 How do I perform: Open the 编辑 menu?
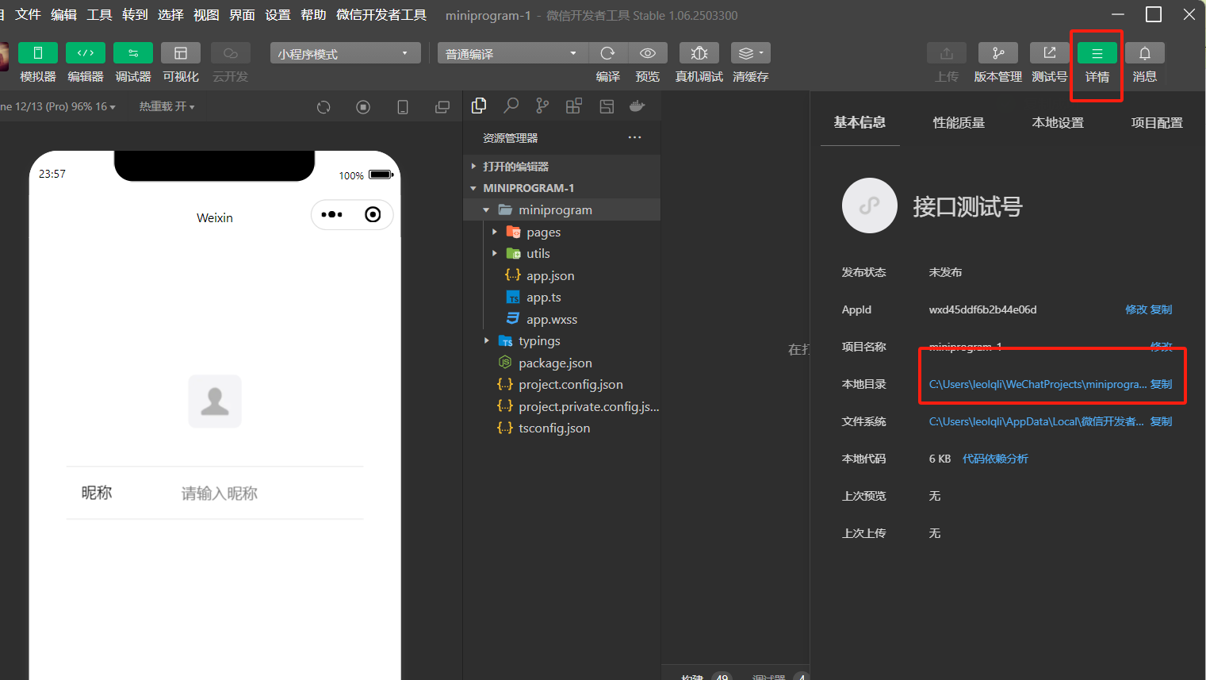63,15
